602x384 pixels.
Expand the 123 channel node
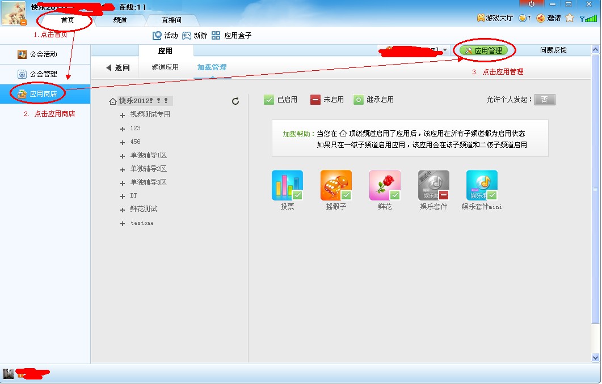(x=123, y=129)
